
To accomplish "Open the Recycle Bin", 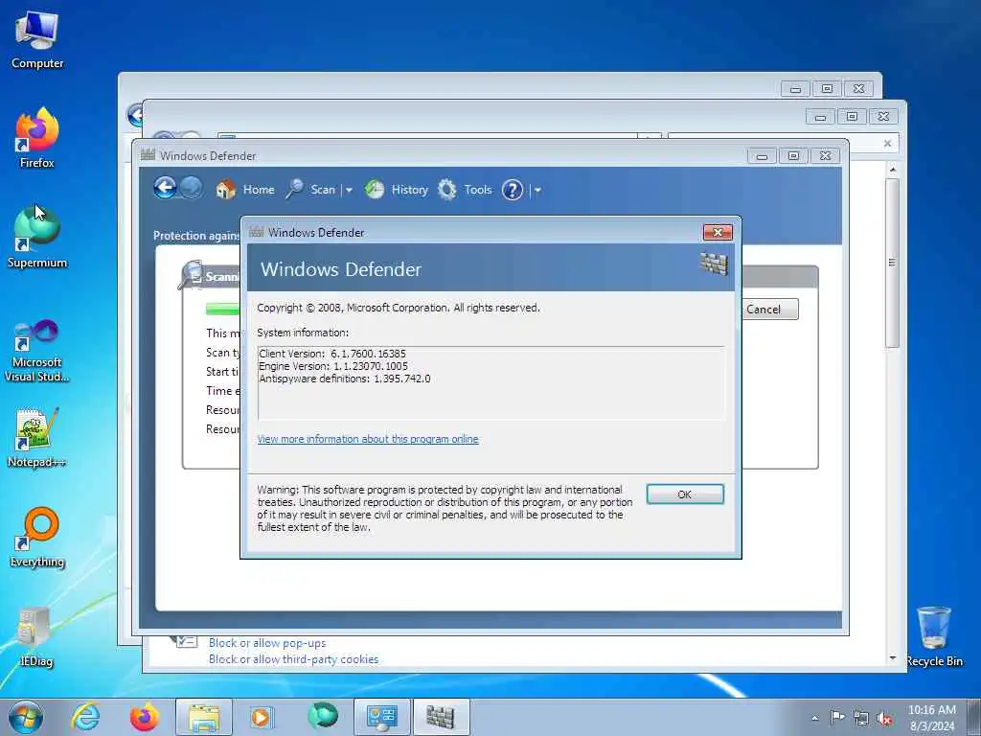I will click(934, 636).
